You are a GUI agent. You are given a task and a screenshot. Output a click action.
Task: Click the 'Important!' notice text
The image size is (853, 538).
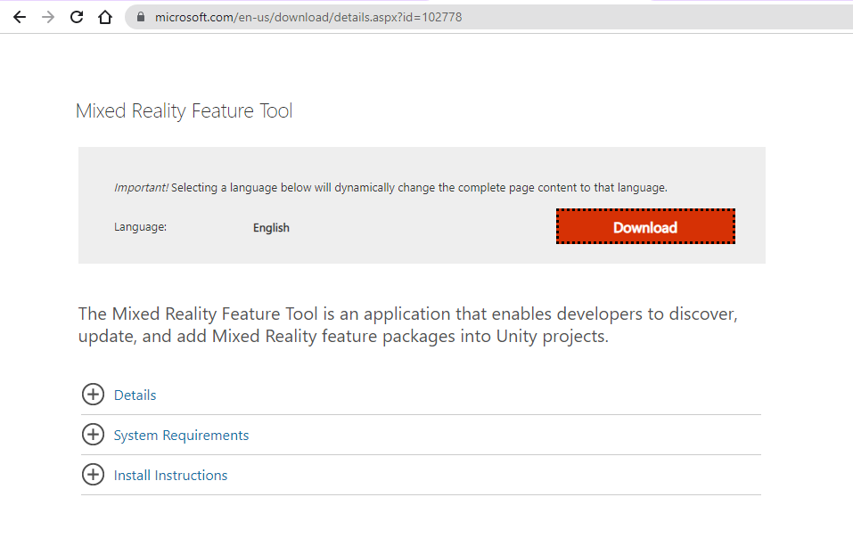[141, 187]
